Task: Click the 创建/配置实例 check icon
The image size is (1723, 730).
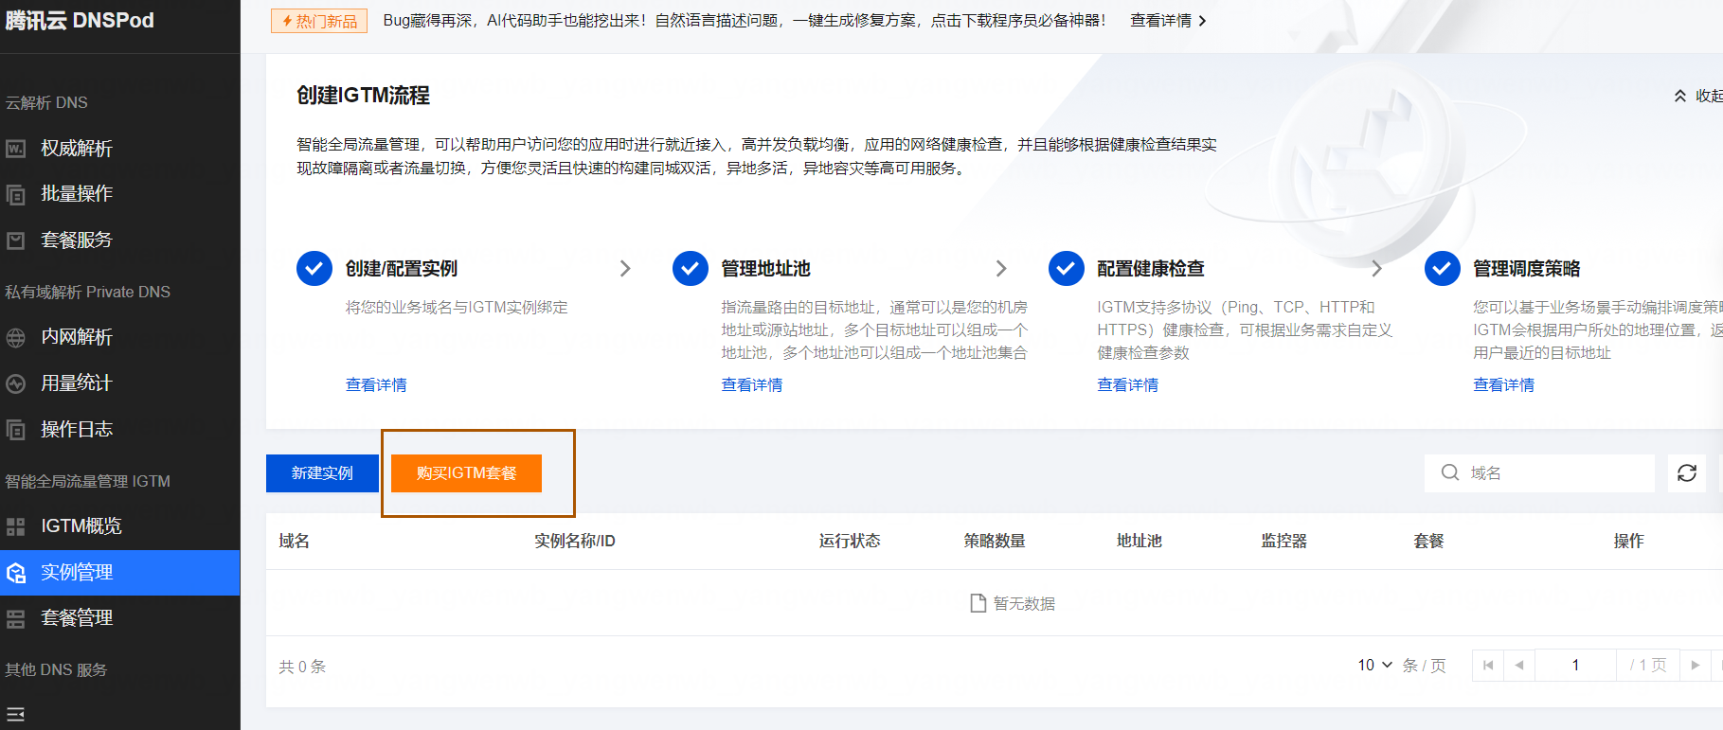Action: [x=314, y=269]
